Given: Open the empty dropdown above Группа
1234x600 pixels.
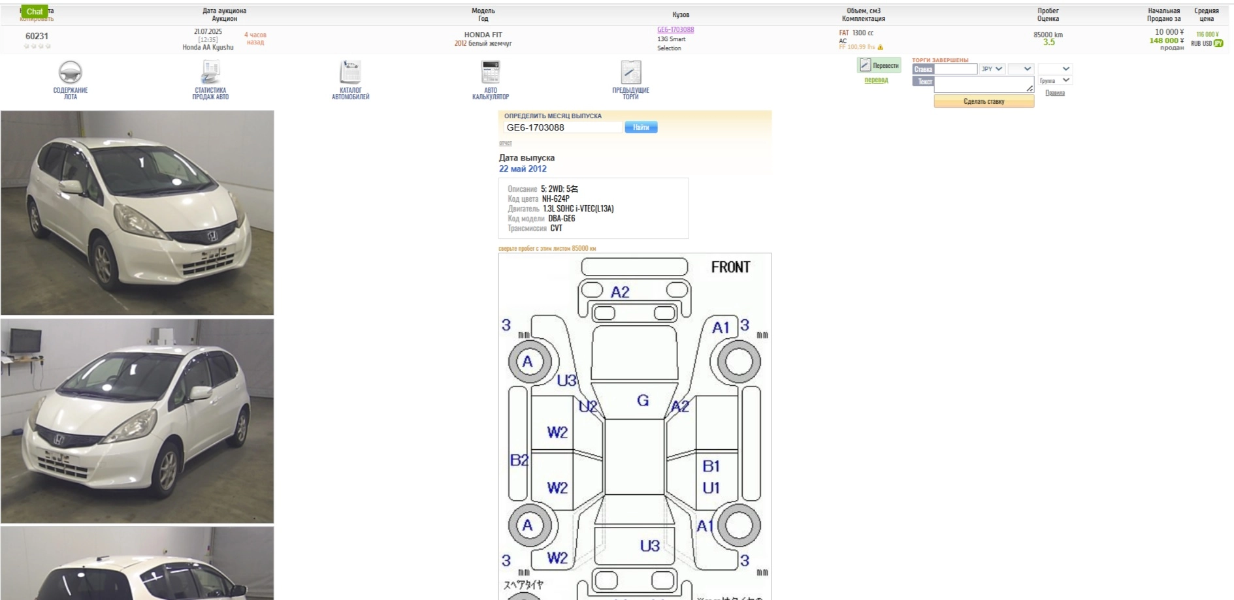Looking at the screenshot, I should [x=1055, y=69].
